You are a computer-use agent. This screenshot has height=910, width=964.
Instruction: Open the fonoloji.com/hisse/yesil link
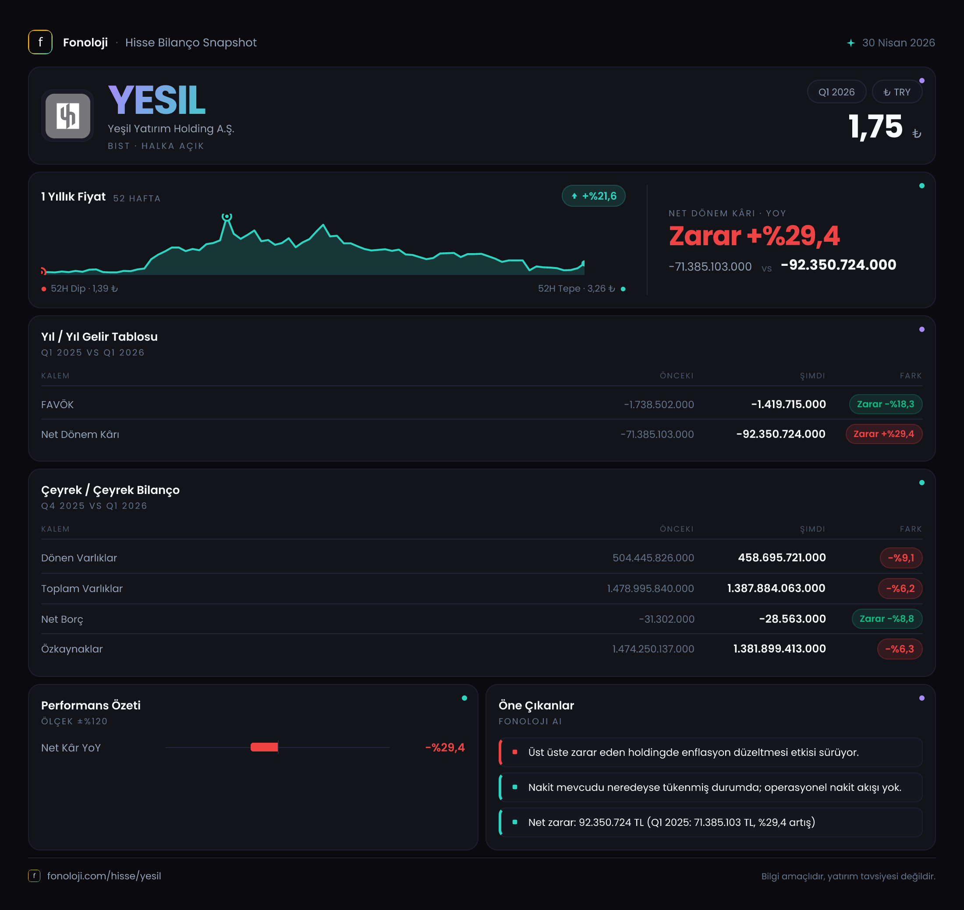point(104,875)
